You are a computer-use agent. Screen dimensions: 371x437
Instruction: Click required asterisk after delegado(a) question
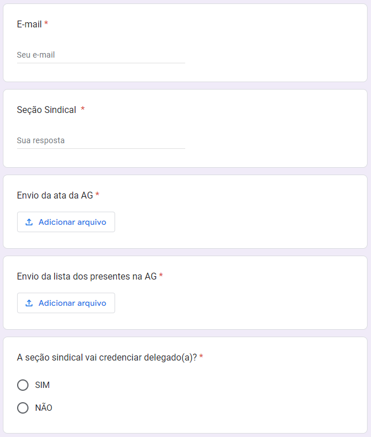click(202, 357)
